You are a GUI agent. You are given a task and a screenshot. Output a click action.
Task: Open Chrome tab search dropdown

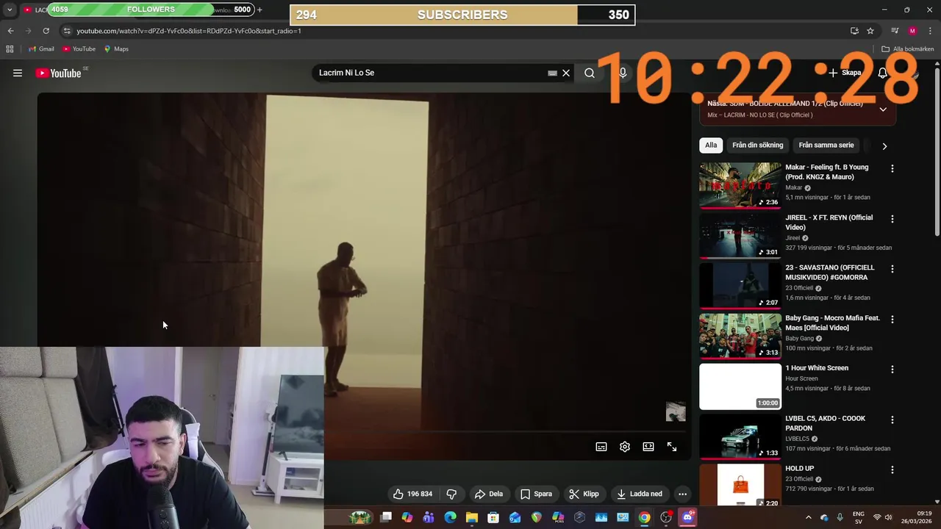tap(10, 10)
